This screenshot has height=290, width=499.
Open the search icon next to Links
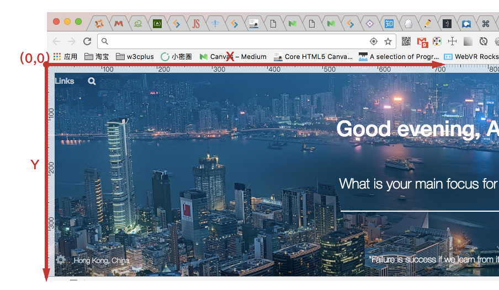[x=92, y=82]
